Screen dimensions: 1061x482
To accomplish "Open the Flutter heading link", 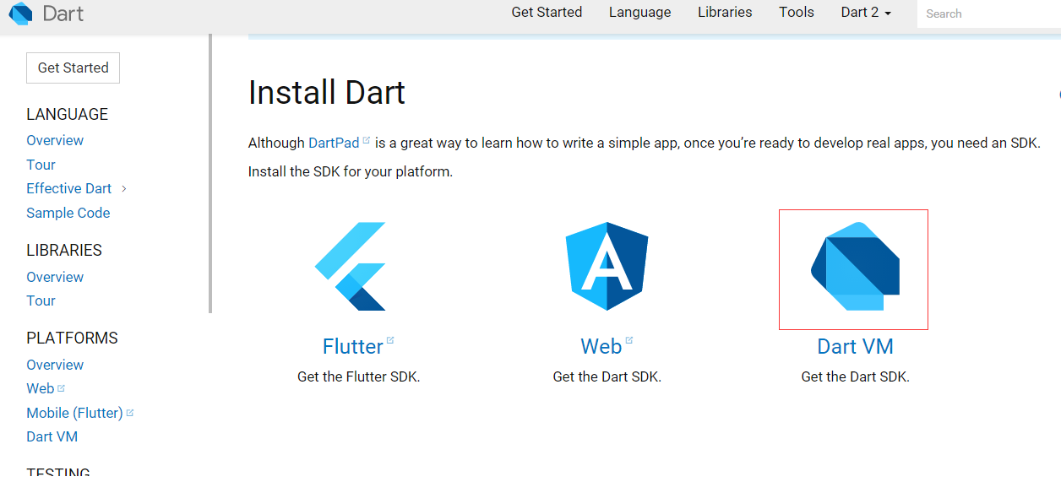I will [x=352, y=347].
